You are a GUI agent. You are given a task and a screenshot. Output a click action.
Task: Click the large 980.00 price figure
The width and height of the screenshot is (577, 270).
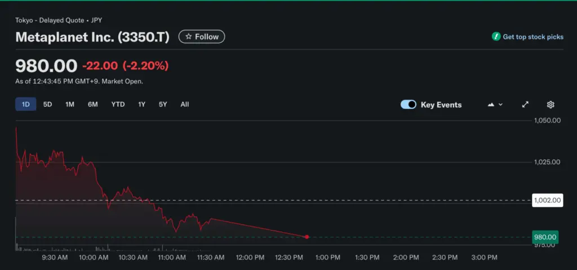coord(46,65)
